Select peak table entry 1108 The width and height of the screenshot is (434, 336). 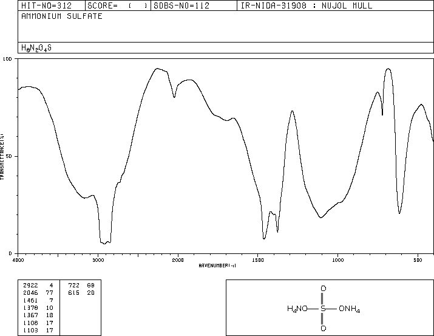pos(30,323)
